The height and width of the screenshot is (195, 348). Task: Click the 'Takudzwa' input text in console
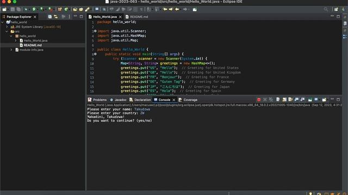pyautogui.click(x=142, y=109)
